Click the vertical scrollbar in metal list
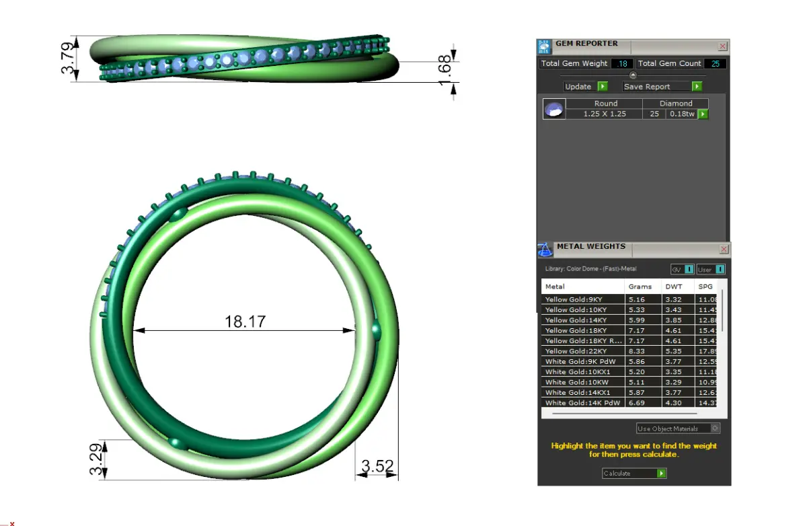Screen dimensions: 807x526 (724, 311)
